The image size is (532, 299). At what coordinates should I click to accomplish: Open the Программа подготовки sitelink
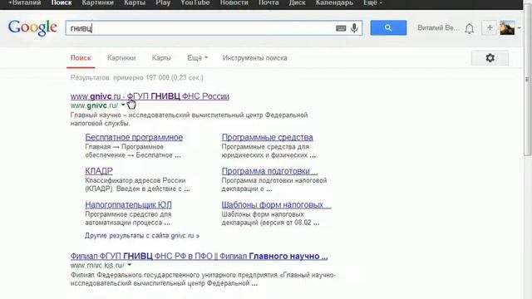(x=269, y=171)
